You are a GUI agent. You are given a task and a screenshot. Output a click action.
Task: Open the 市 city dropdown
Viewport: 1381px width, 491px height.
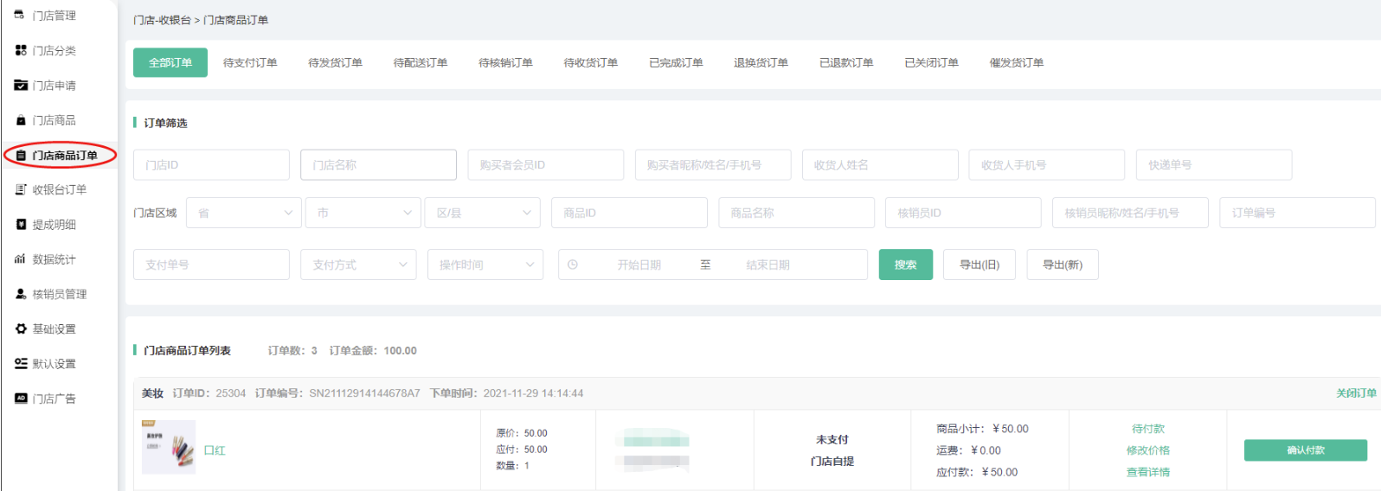(x=363, y=213)
